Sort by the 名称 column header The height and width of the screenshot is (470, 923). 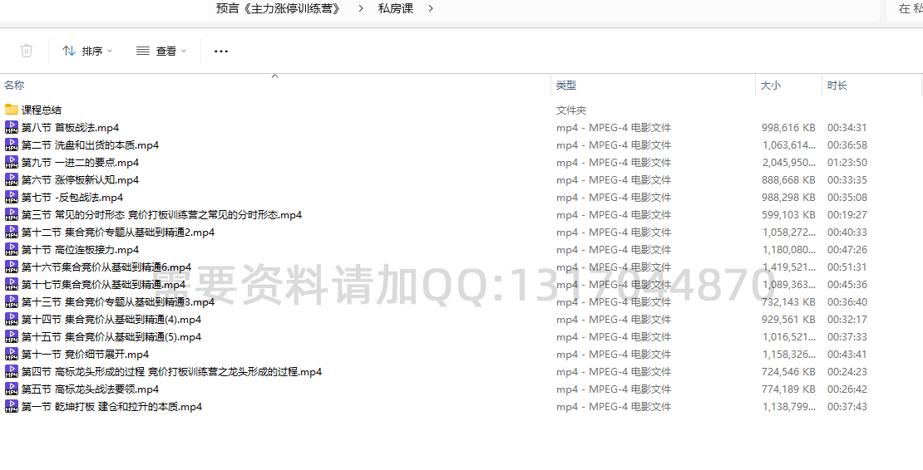click(14, 85)
